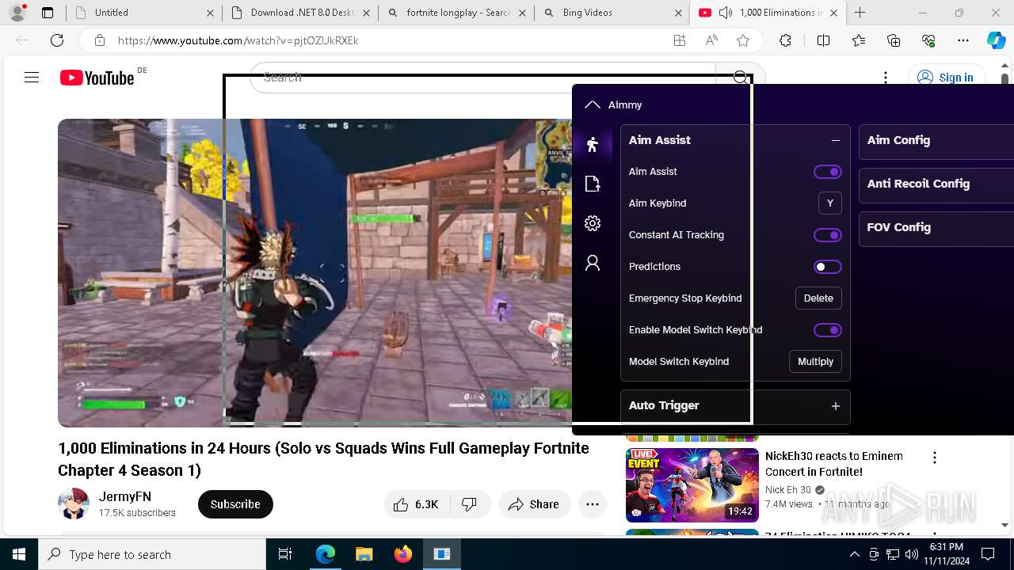Dislike the video with thumbs down
Image resolution: width=1014 pixels, height=570 pixels.
coord(470,504)
